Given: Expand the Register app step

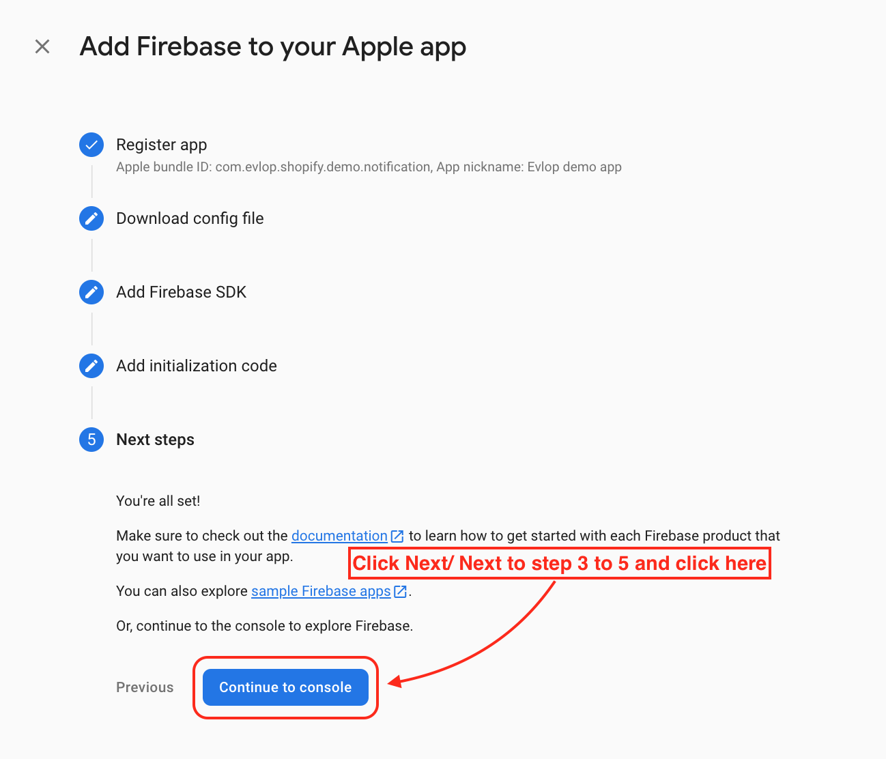Looking at the screenshot, I should pyautogui.click(x=162, y=145).
